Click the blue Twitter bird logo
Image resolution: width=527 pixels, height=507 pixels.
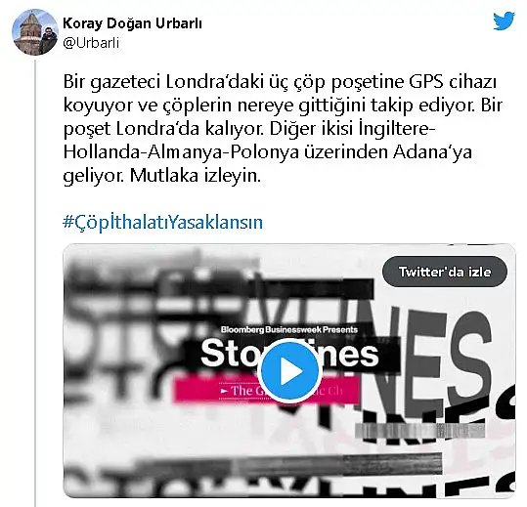pyautogui.click(x=504, y=21)
